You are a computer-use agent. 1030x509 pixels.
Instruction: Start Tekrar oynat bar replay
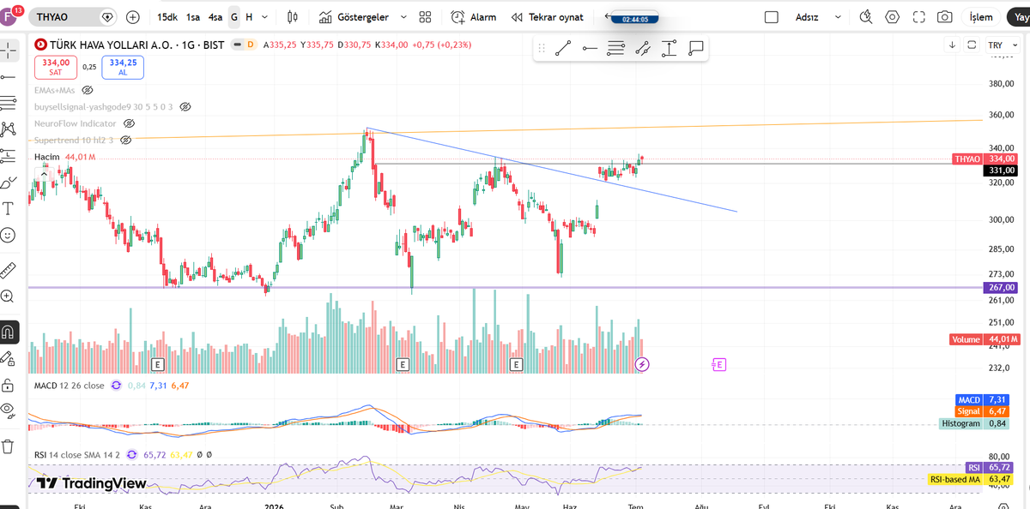[547, 17]
